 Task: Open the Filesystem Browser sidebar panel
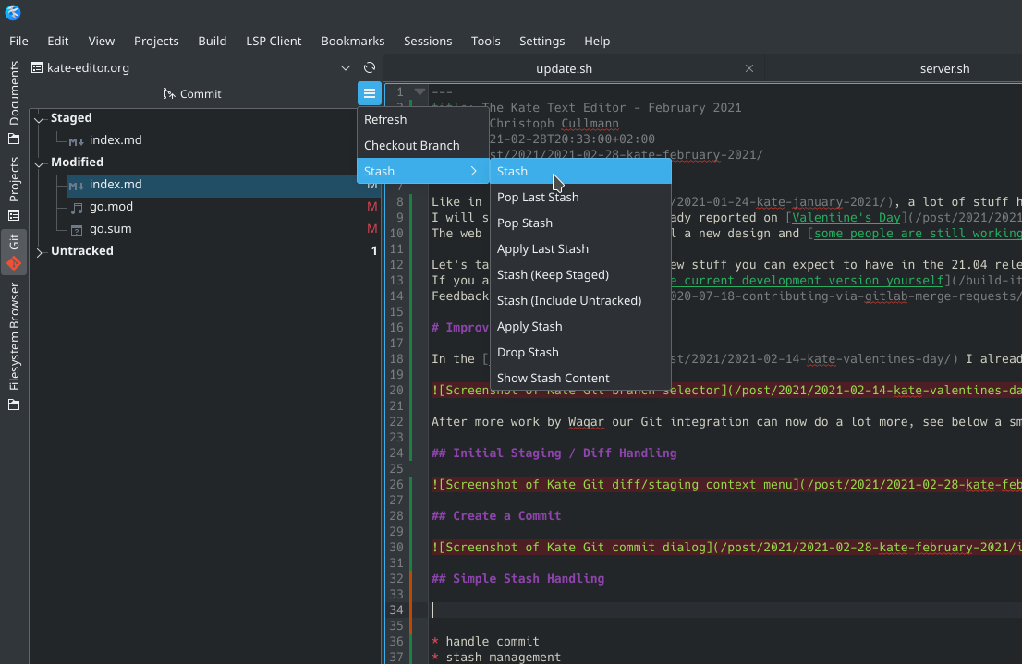(x=14, y=346)
